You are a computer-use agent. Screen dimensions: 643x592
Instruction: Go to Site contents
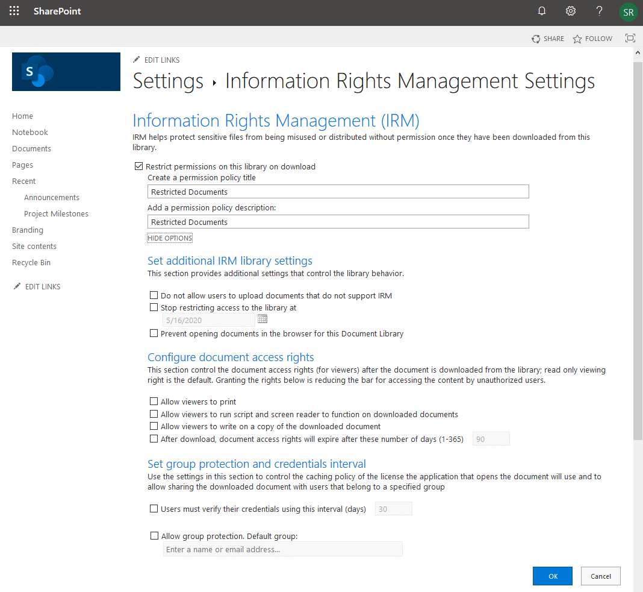pos(34,246)
